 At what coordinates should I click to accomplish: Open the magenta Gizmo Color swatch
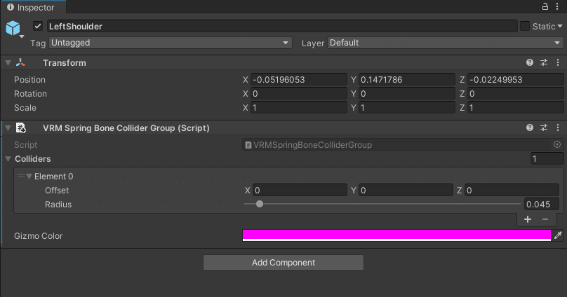(396, 235)
